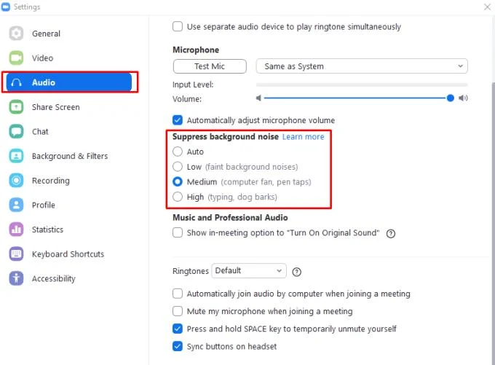Viewport: 495px width, 365px height.
Task: Choose Auto background noise suppression
Action: click(x=178, y=152)
